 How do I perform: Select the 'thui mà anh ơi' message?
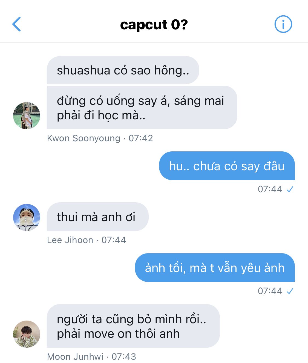[x=97, y=217]
